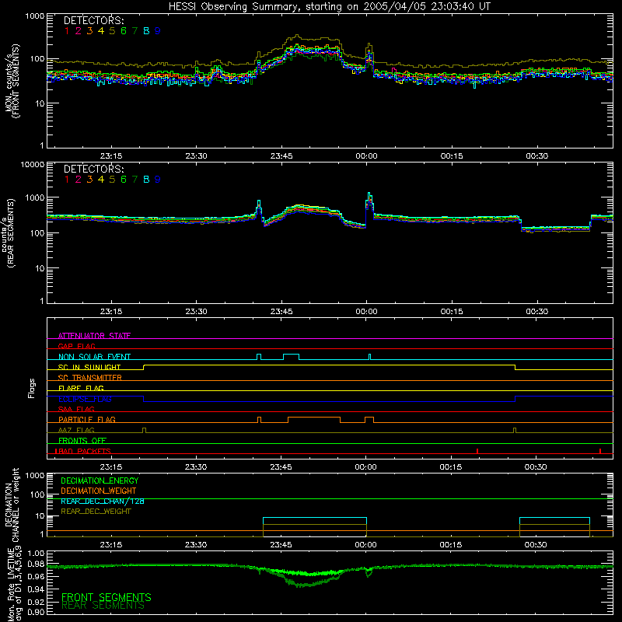Click the ATTENUATOR_STATE flag label
Image resolution: width=622 pixels, height=622 pixels.
click(94, 336)
